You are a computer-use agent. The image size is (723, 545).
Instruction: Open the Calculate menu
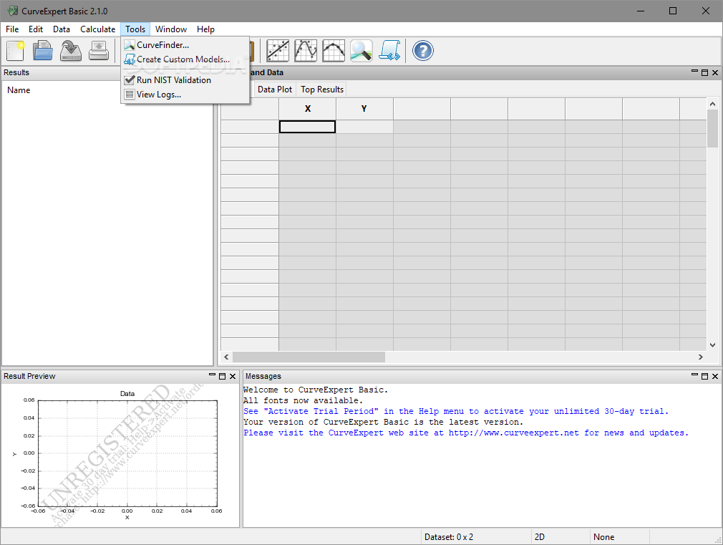click(x=98, y=29)
